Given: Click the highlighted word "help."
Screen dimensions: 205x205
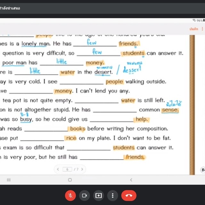Looking at the screenshot, I should [x=141, y=119].
